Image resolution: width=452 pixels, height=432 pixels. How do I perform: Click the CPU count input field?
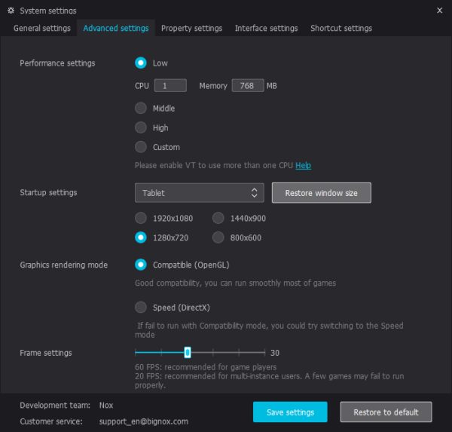coord(170,86)
